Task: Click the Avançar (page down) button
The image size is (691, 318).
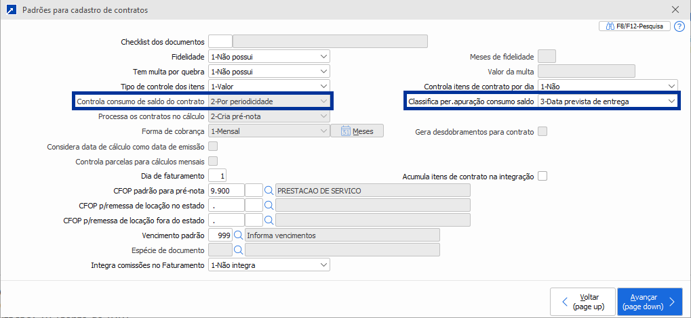Action: pyautogui.click(x=650, y=302)
